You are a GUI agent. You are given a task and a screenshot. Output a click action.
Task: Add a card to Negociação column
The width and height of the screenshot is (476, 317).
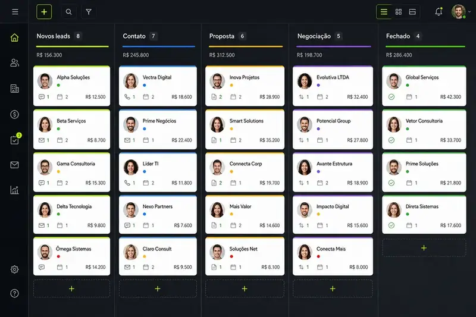click(x=333, y=288)
